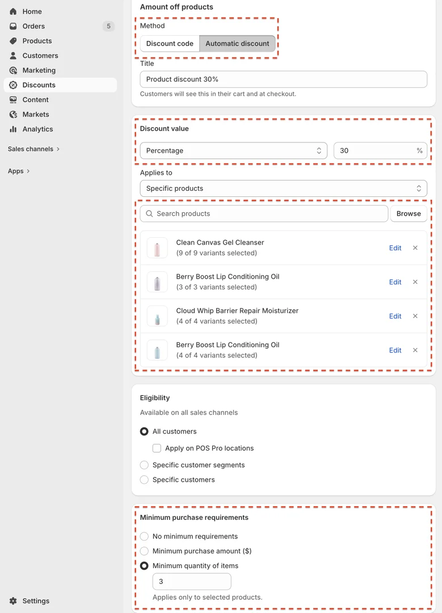442x613 pixels.
Task: Click the Markets globe icon
Action: pyautogui.click(x=13, y=114)
